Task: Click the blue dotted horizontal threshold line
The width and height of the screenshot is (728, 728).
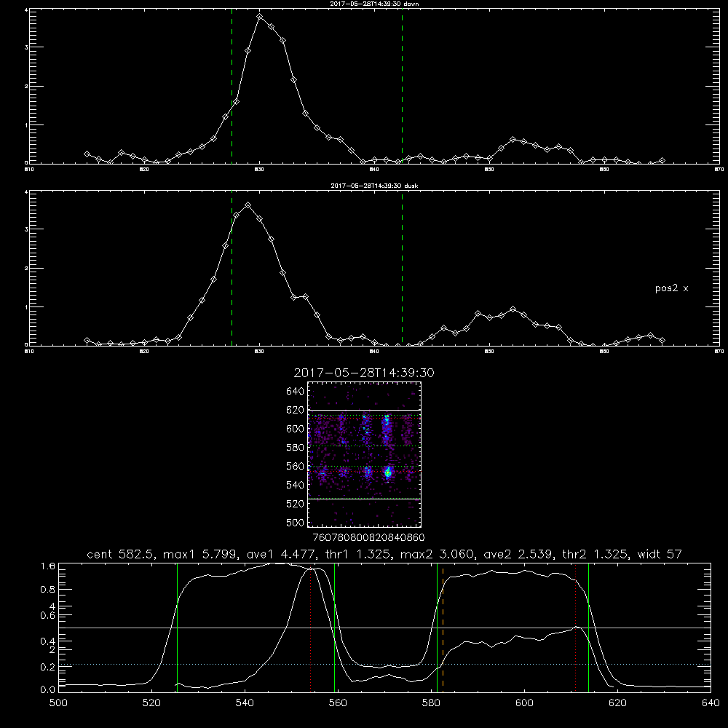Action: (384, 665)
